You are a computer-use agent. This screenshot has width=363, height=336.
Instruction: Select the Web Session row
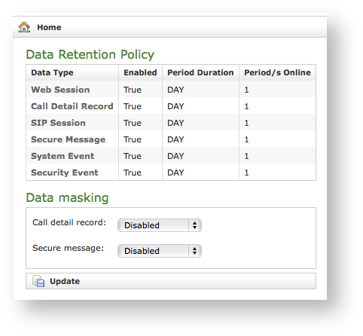coord(171,90)
